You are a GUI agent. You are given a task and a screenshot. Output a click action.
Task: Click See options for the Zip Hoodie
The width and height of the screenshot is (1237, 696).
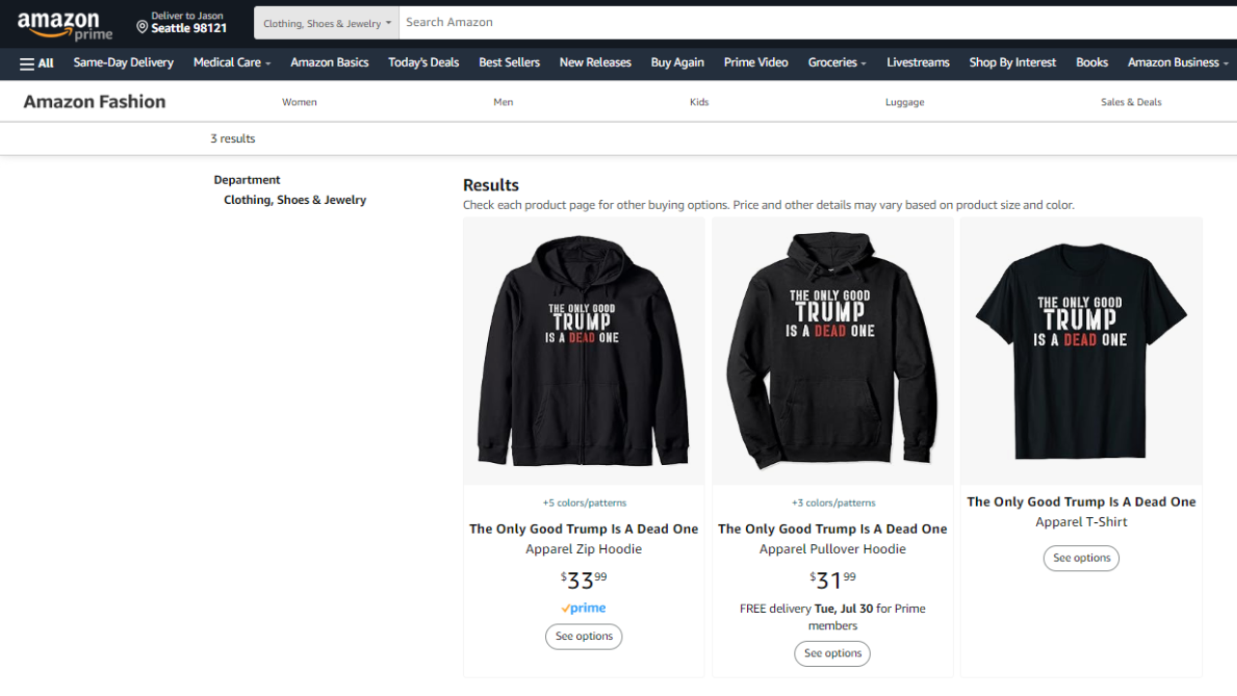pos(584,636)
